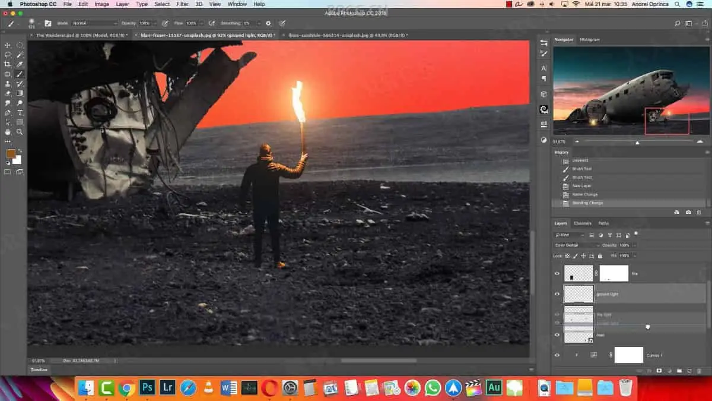Select the Pen tool

pyautogui.click(x=8, y=112)
